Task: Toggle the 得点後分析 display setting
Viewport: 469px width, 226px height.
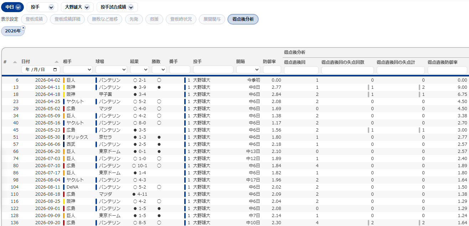Action: [x=243, y=19]
